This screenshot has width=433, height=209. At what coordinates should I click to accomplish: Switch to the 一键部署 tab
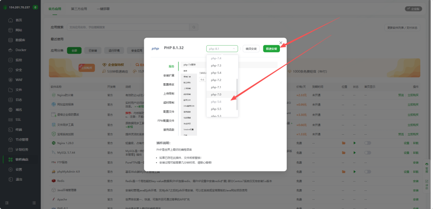click(x=103, y=8)
